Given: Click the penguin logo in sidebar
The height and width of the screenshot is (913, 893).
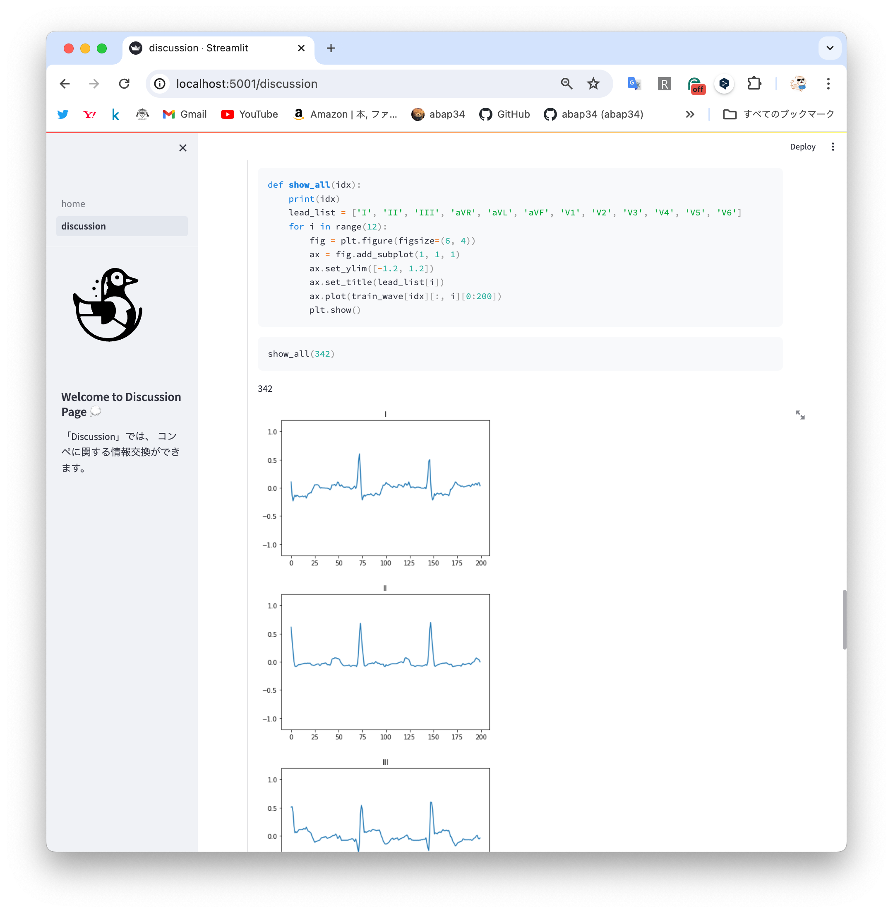Looking at the screenshot, I should (x=108, y=304).
